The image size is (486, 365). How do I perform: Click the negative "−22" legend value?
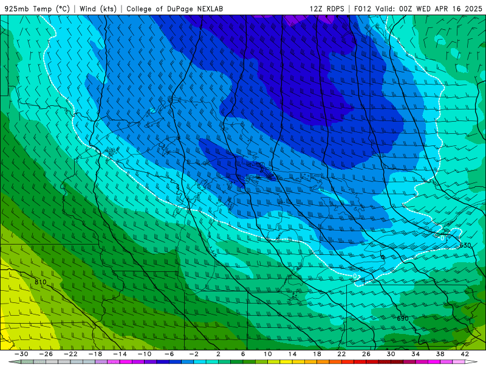click(x=70, y=354)
